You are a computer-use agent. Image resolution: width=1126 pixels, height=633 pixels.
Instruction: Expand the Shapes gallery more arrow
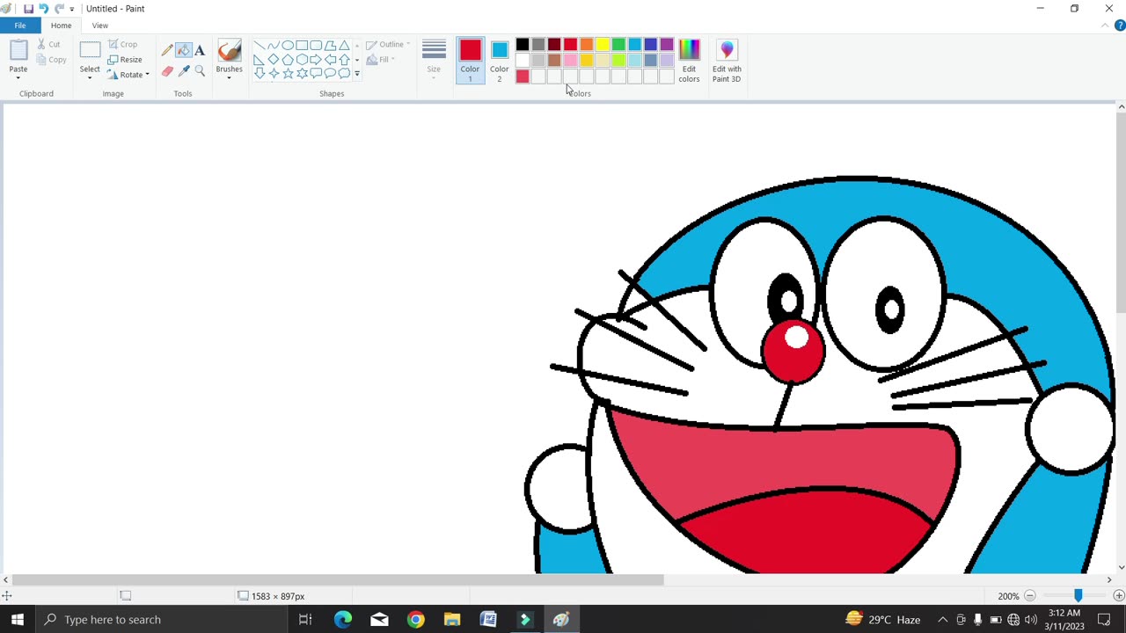(356, 74)
